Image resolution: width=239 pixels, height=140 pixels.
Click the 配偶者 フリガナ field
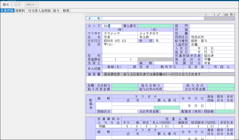(146, 104)
